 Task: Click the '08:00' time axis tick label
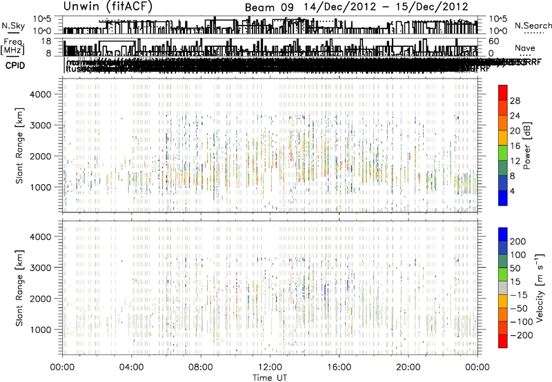(201, 367)
